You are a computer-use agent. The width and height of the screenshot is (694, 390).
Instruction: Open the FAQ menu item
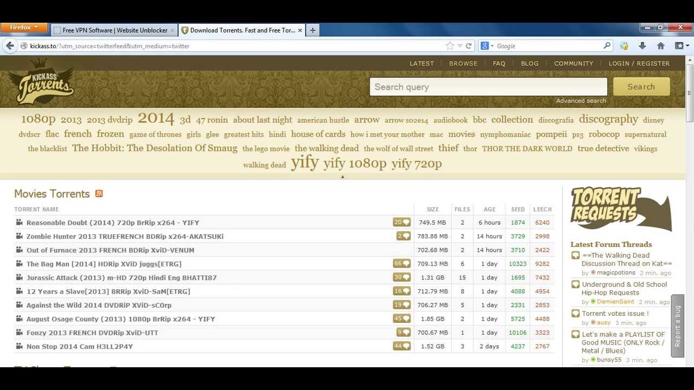(x=499, y=63)
